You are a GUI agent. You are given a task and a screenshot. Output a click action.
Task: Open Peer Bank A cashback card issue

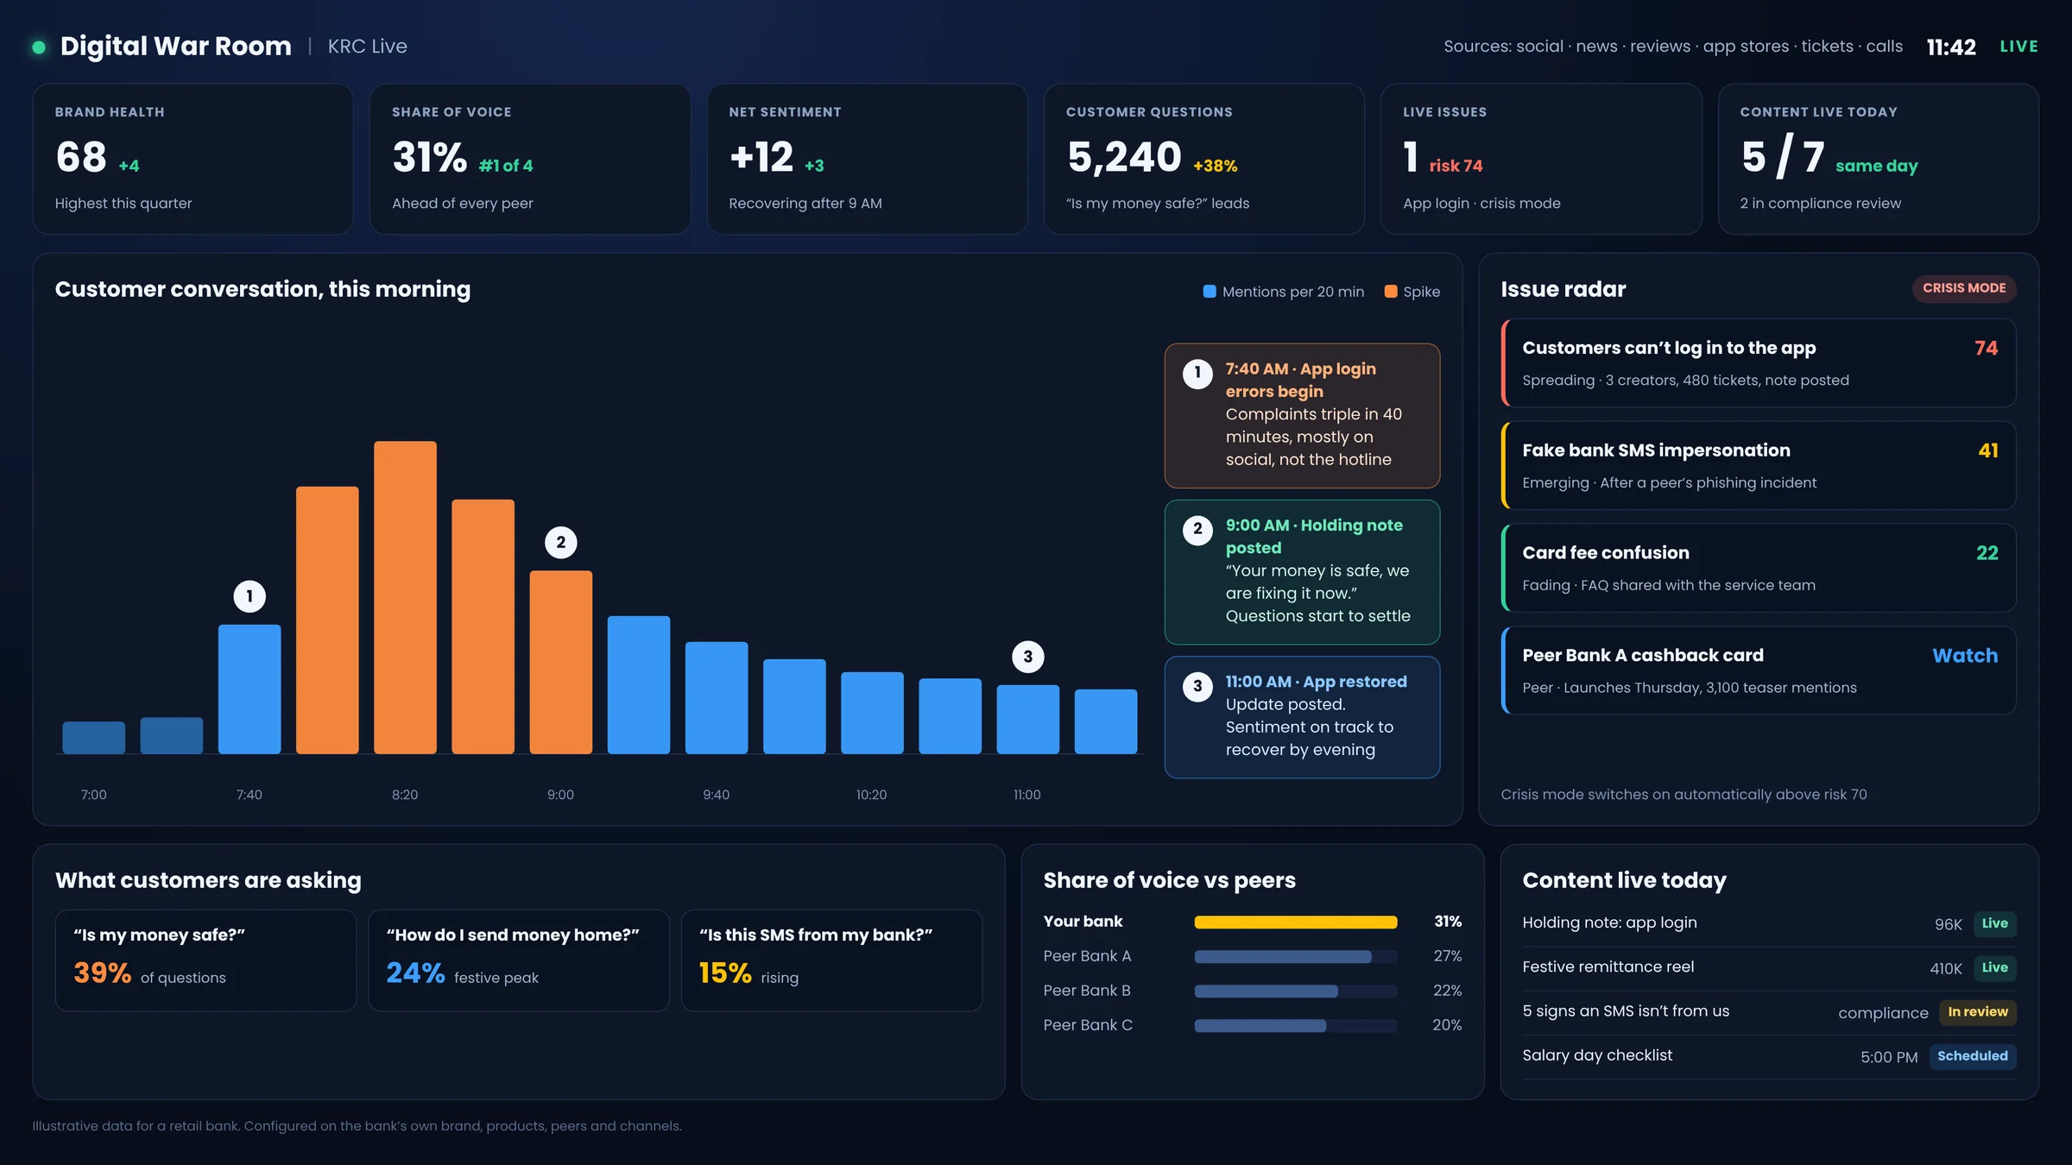click(x=1759, y=671)
